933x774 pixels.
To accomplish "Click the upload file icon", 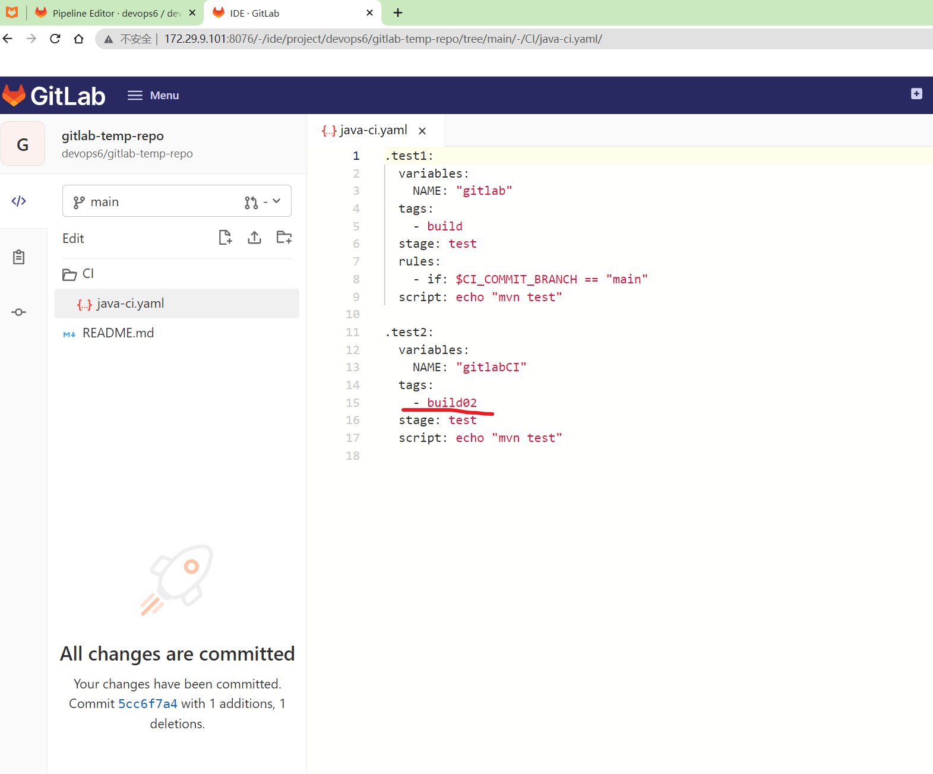I will click(255, 238).
